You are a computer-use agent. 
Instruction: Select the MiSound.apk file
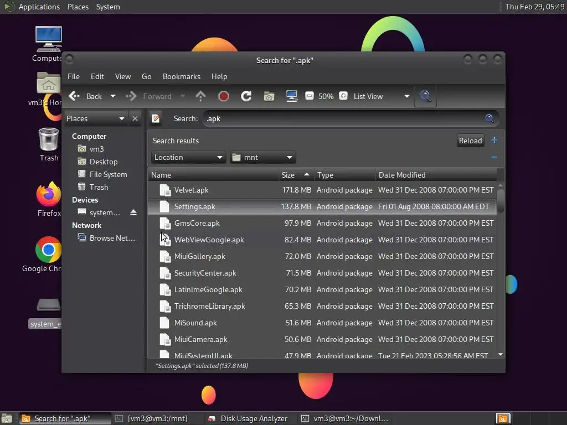[x=322, y=323]
